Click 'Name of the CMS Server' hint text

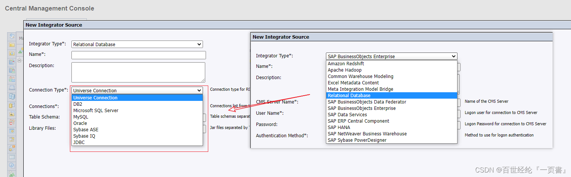click(486, 101)
